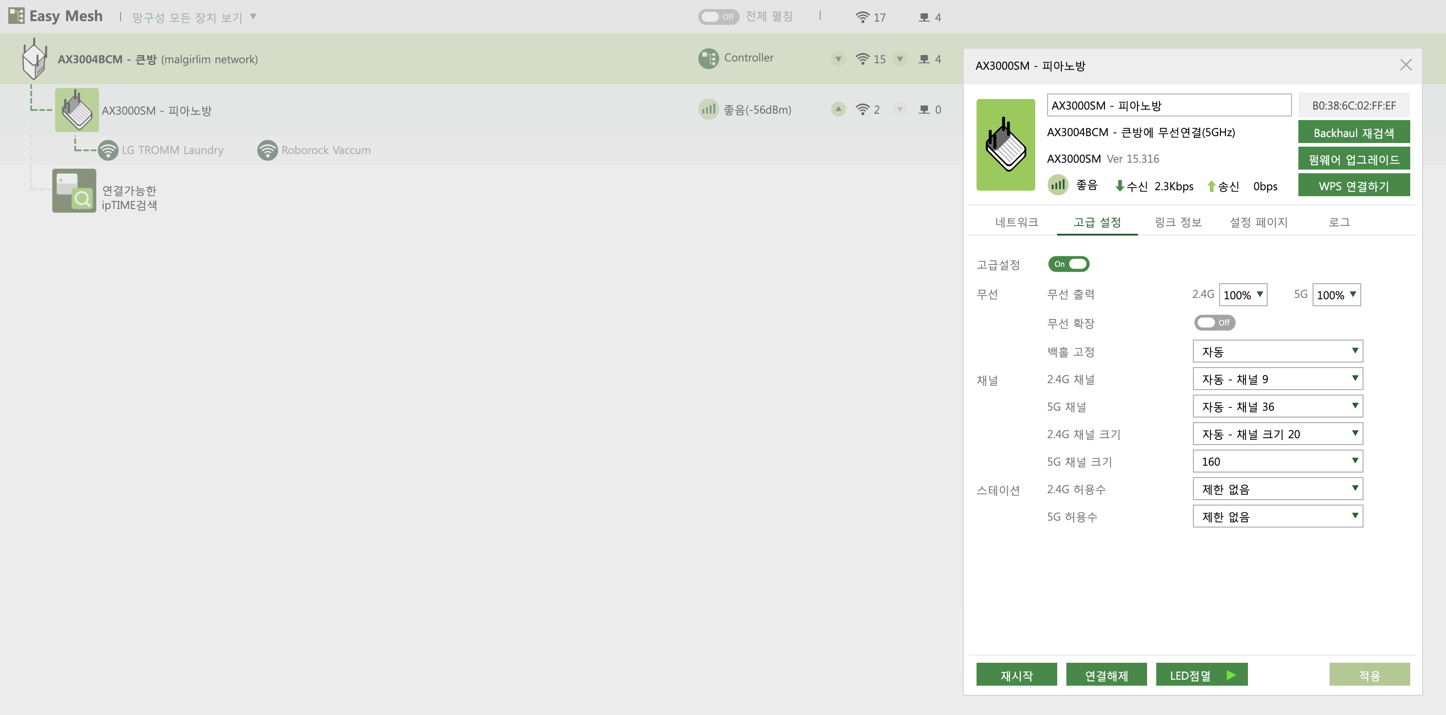Open the 2.4G 무선 출력 percentage dropdown
Screen dimensions: 1446x715
pyautogui.click(x=1243, y=295)
